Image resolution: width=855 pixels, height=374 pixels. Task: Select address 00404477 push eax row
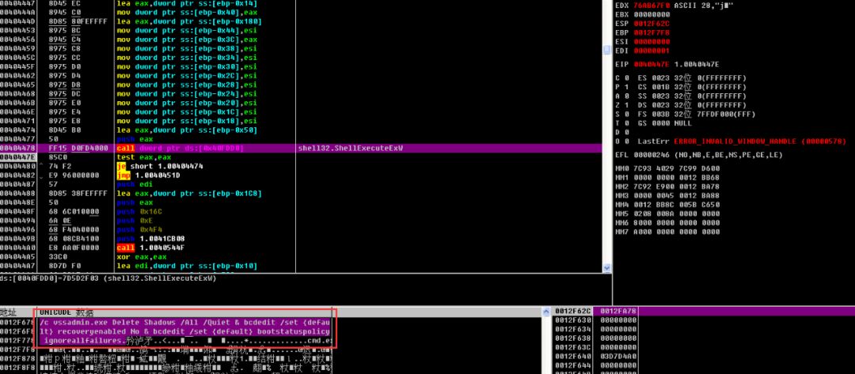[x=301, y=139]
